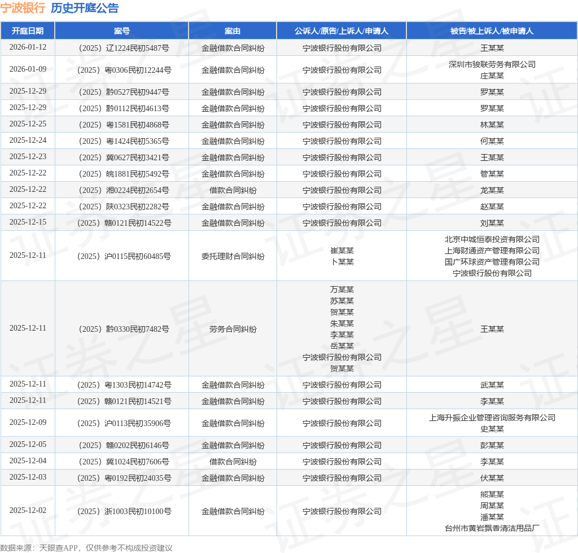Click defendant 伏某某
This screenshot has width=578, height=553.
(x=492, y=478)
